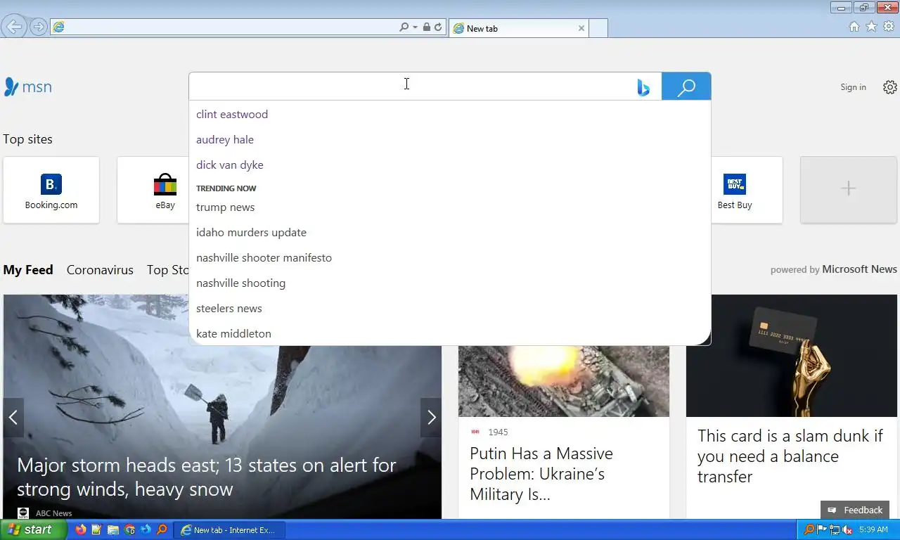
Task: Select suggestion audrey hale
Action: (225, 139)
